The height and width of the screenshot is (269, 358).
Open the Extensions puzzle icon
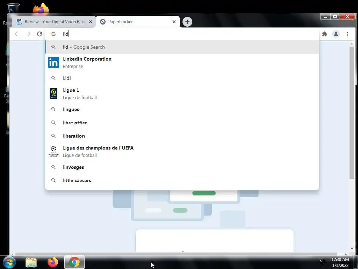tap(325, 34)
